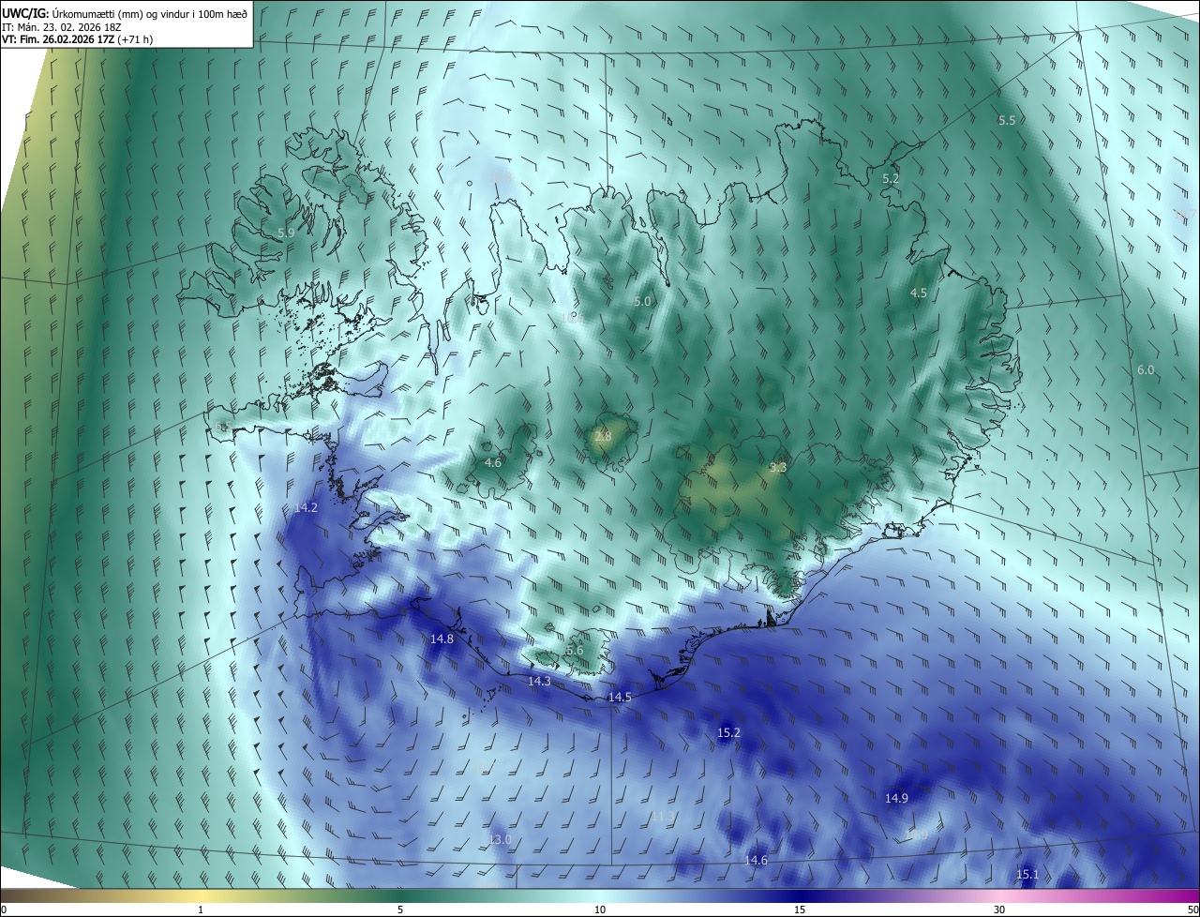The width and height of the screenshot is (1200, 917).
Task: Click the 14.5 value on the south coast
Action: coord(620,697)
